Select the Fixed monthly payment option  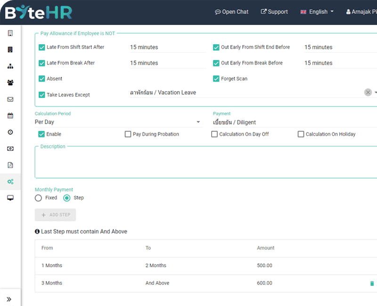[x=38, y=198]
